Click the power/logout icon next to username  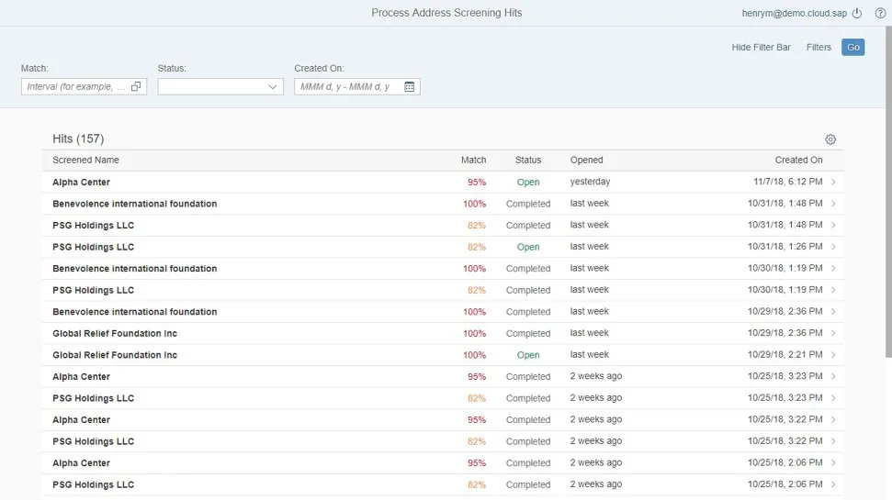[857, 13]
